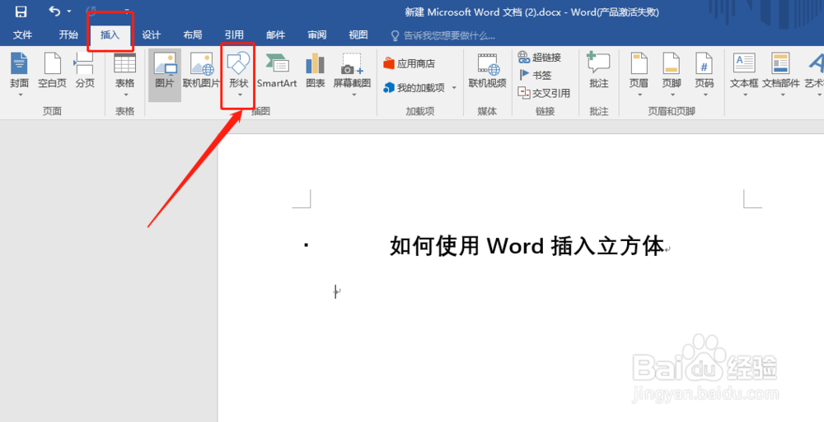Insert online video via 联机视频
Image resolution: width=824 pixels, height=422 pixels.
[x=487, y=70]
